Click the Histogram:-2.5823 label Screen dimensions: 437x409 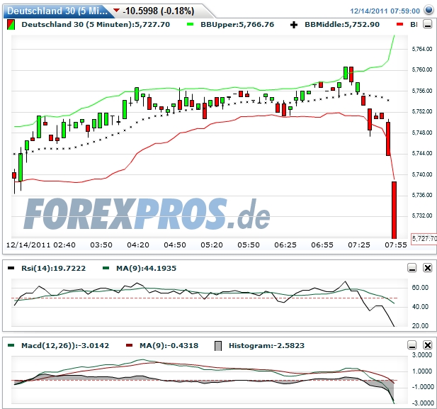click(266, 346)
